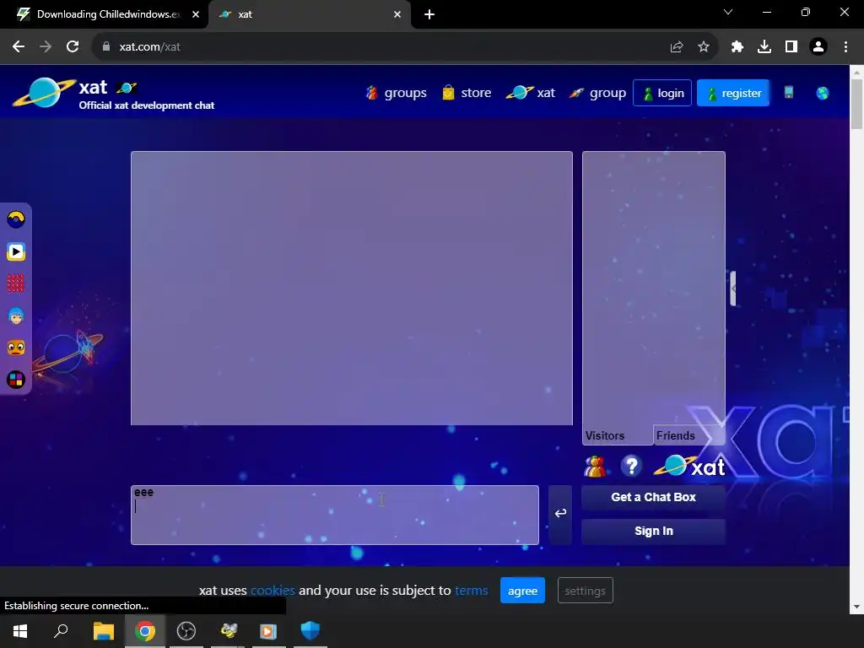Open the red dotted grid sidebar icon
The height and width of the screenshot is (648, 864).
tap(16, 283)
